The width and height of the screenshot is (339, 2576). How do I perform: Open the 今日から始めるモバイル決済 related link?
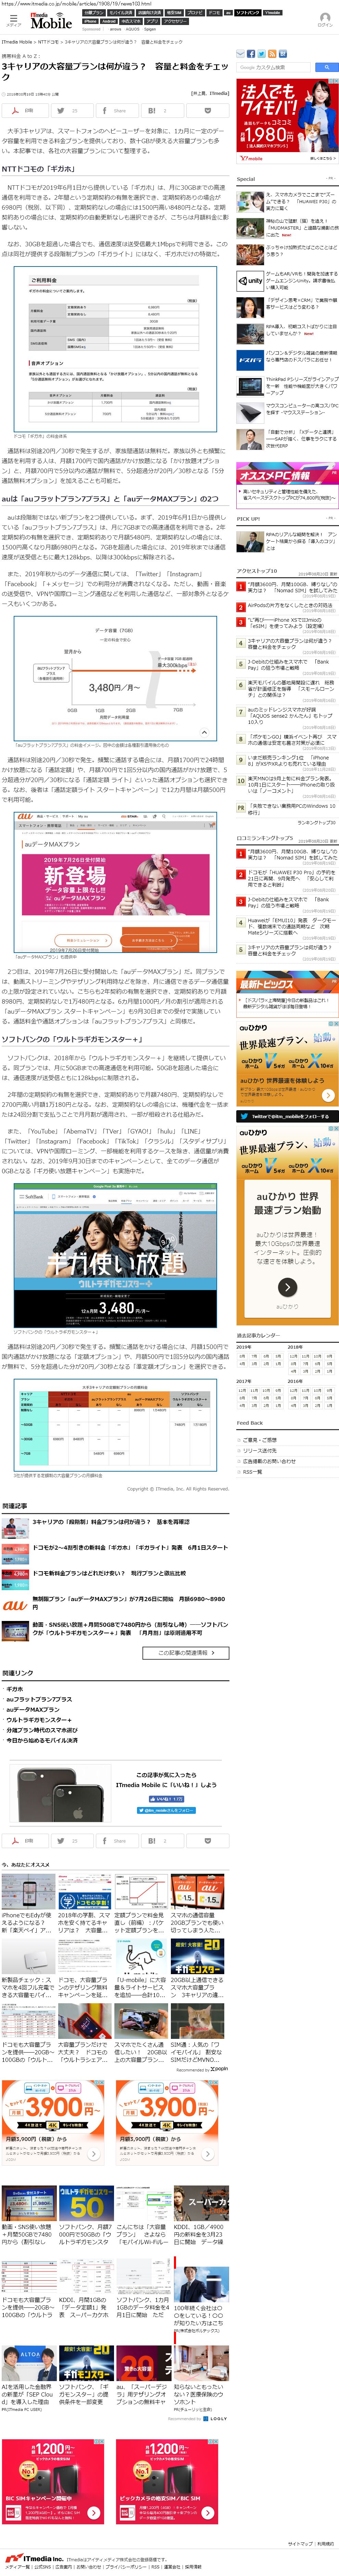(42, 1740)
